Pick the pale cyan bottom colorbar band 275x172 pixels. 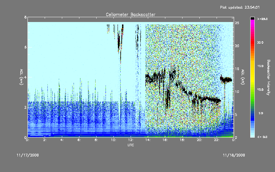tap(252, 136)
